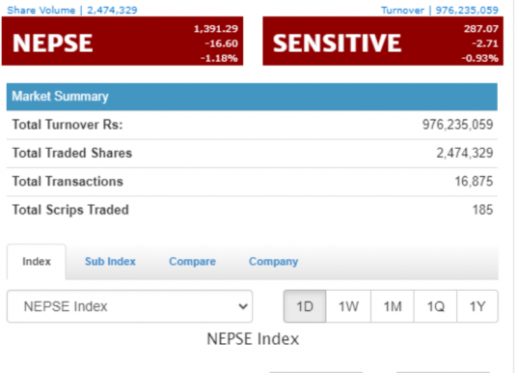This screenshot has width=517, height=373.
Task: Select the 16,875 transactions value
Action: coord(474,182)
